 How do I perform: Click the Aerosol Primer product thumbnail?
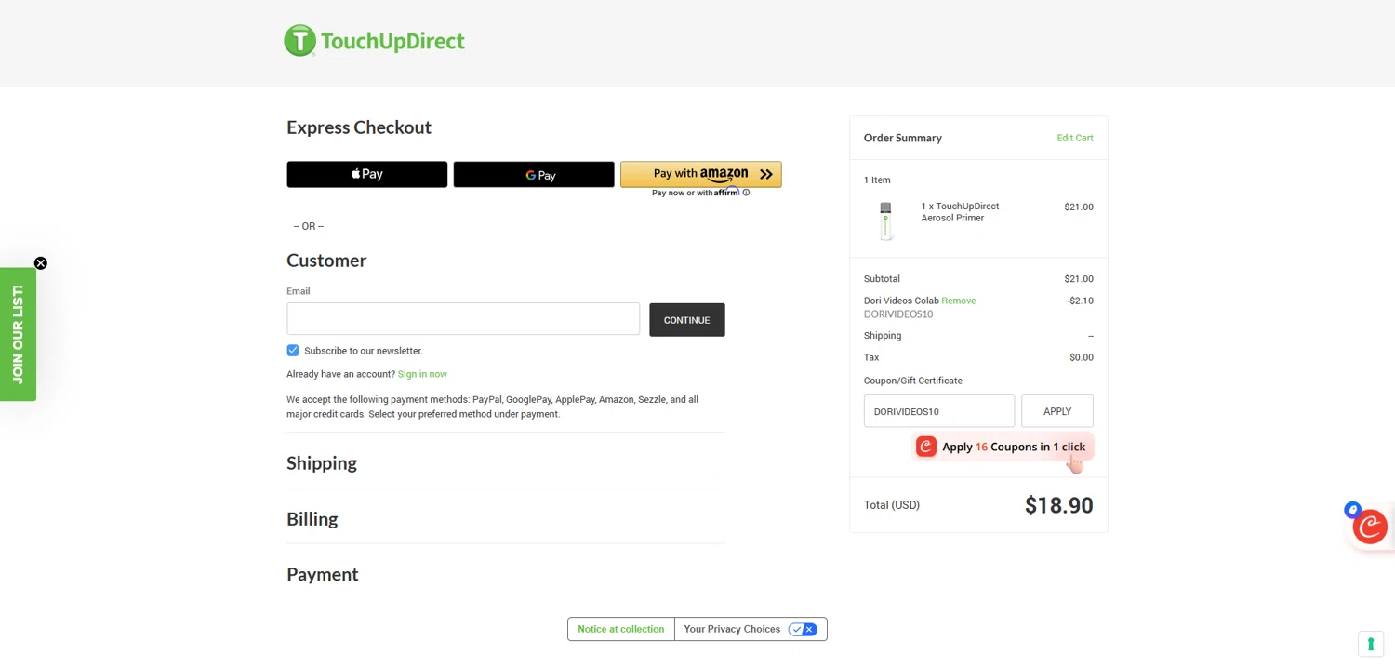[885, 220]
